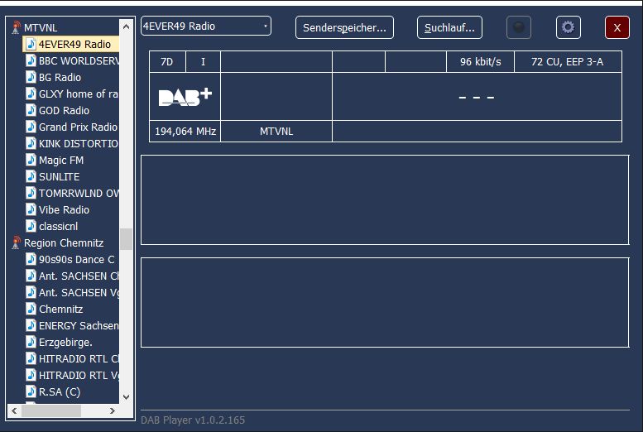Close the DAB Player with red X
Screen dimensions: 643x432
(617, 27)
